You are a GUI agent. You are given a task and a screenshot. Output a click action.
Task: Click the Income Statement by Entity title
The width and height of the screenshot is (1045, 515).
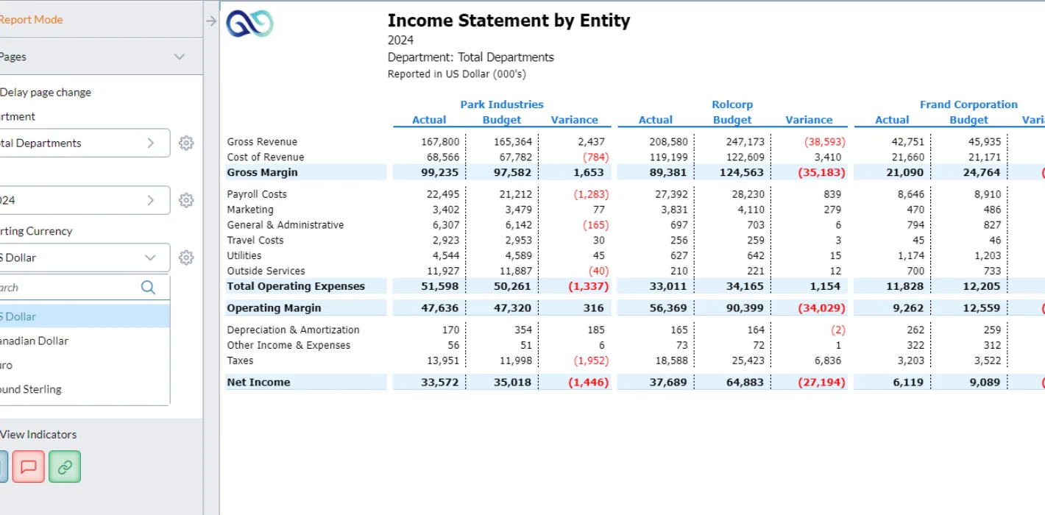click(509, 20)
